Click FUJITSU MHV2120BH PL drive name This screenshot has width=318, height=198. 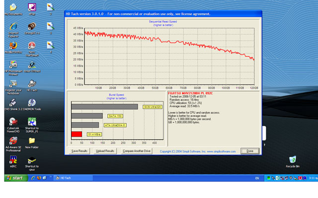(x=190, y=94)
